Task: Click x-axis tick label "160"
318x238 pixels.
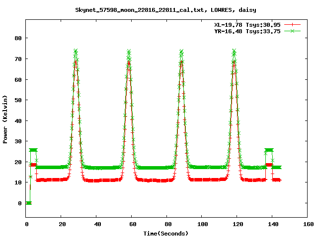Action: [x=308, y=224]
